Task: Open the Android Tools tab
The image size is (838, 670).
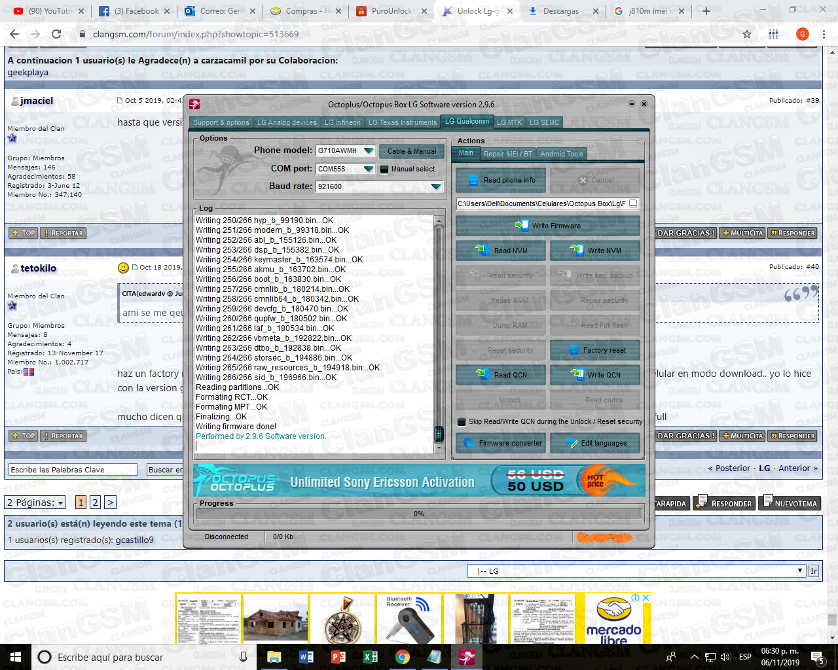Action: (562, 154)
